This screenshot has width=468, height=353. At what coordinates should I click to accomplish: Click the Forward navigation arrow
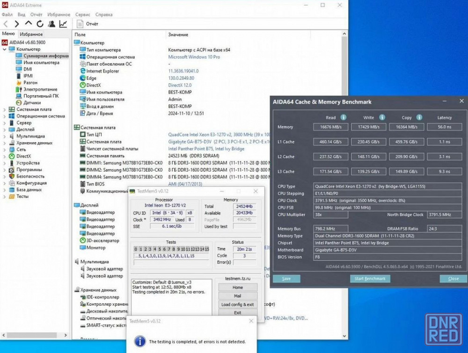17,24
